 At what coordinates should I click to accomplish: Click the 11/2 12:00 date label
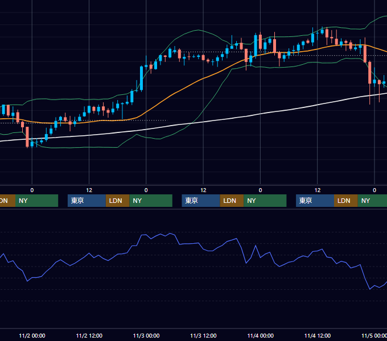[89, 335]
